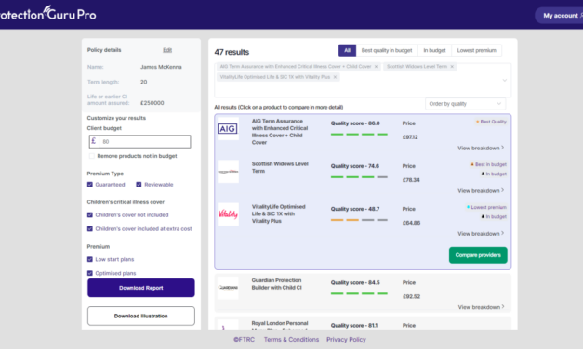Select Scottish Widows Level Term product name
Screen dimensions: 583x349
tap(280, 167)
